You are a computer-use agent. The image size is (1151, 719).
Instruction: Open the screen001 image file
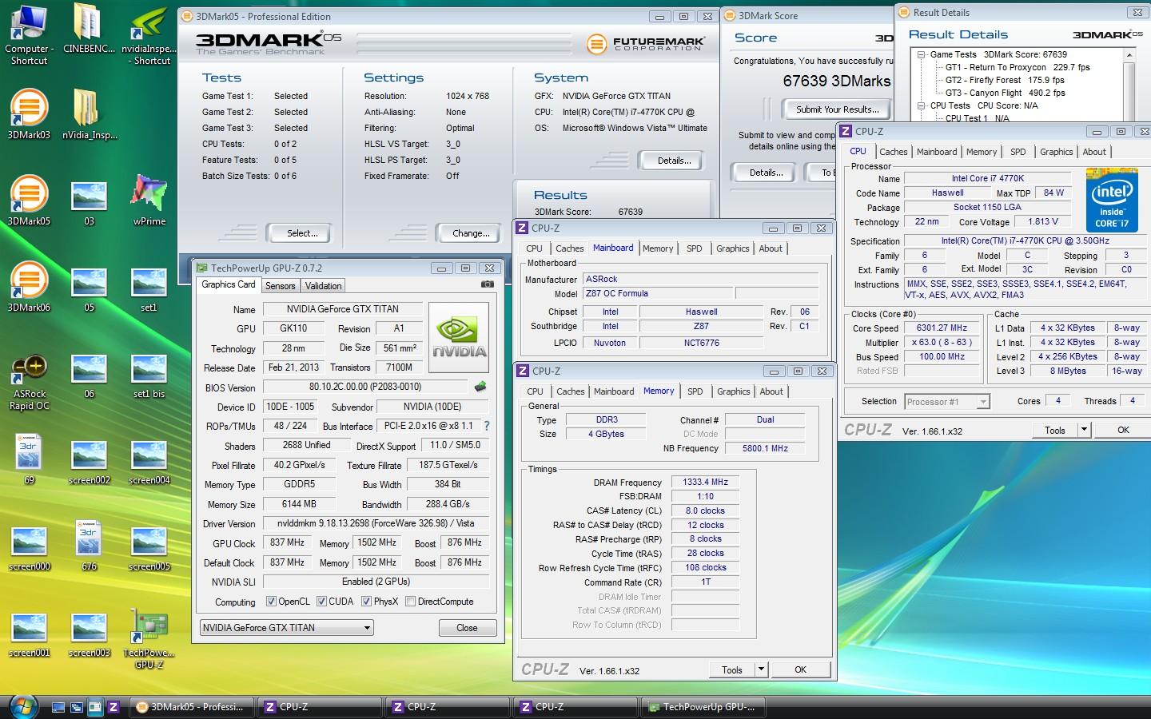(x=29, y=634)
